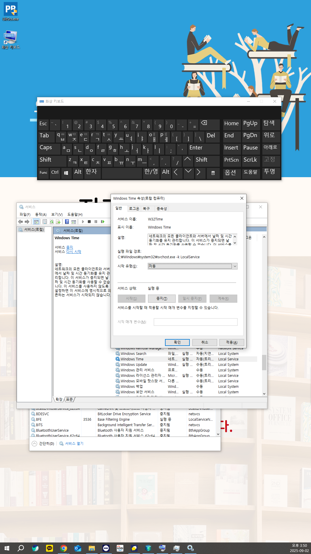
Task: Open File Explorer from the taskbar
Action: (x=92, y=548)
